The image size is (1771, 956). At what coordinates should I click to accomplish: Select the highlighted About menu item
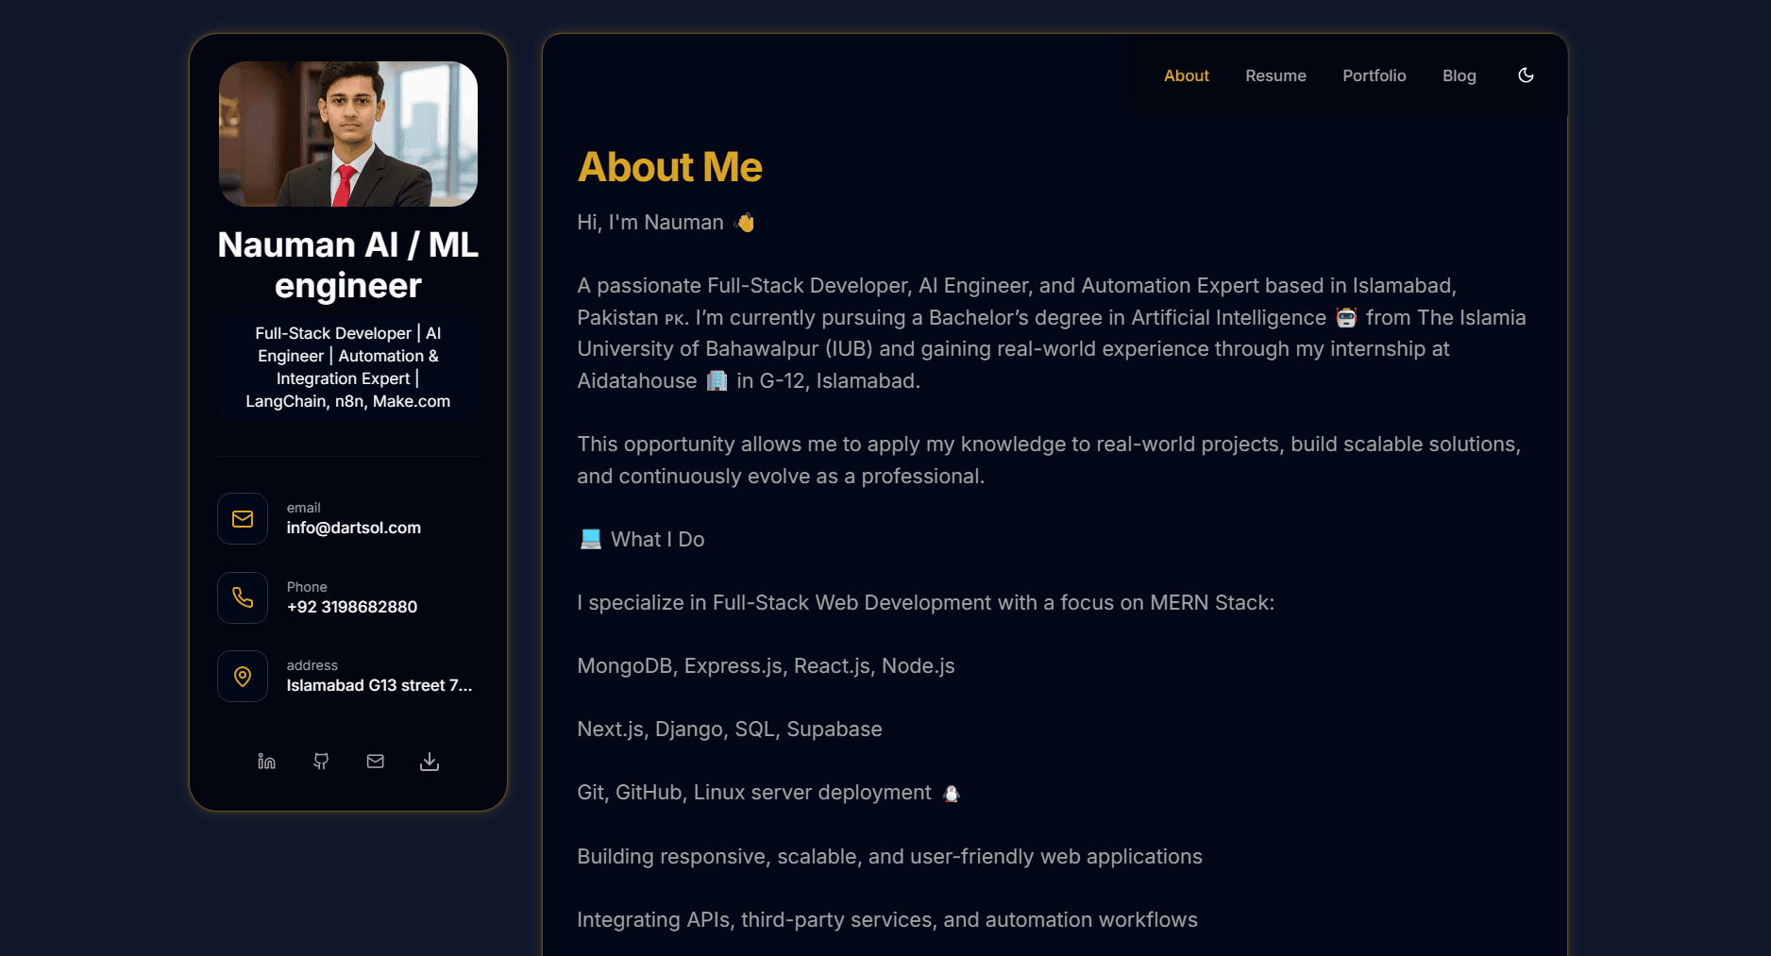click(1187, 75)
